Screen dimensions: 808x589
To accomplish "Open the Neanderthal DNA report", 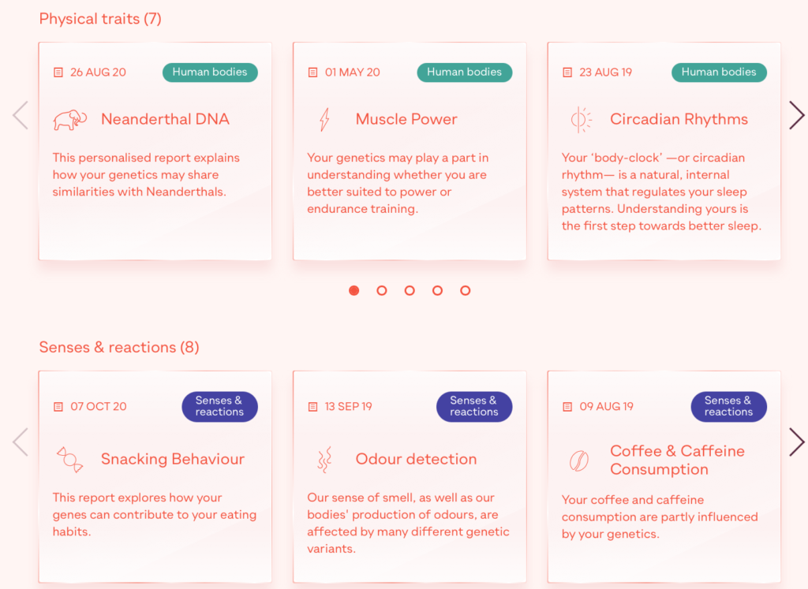I will (x=165, y=119).
